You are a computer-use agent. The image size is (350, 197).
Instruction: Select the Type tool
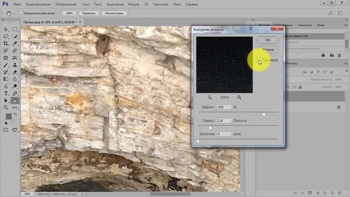pyautogui.click(x=6, y=94)
